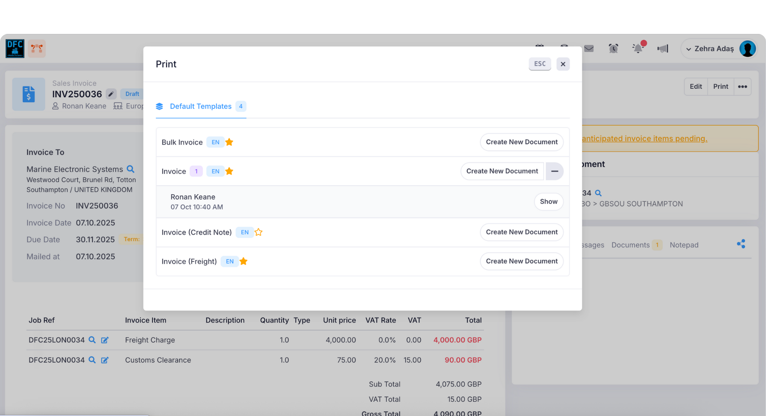
Task: Click the notification bell icon
Action: (638, 48)
